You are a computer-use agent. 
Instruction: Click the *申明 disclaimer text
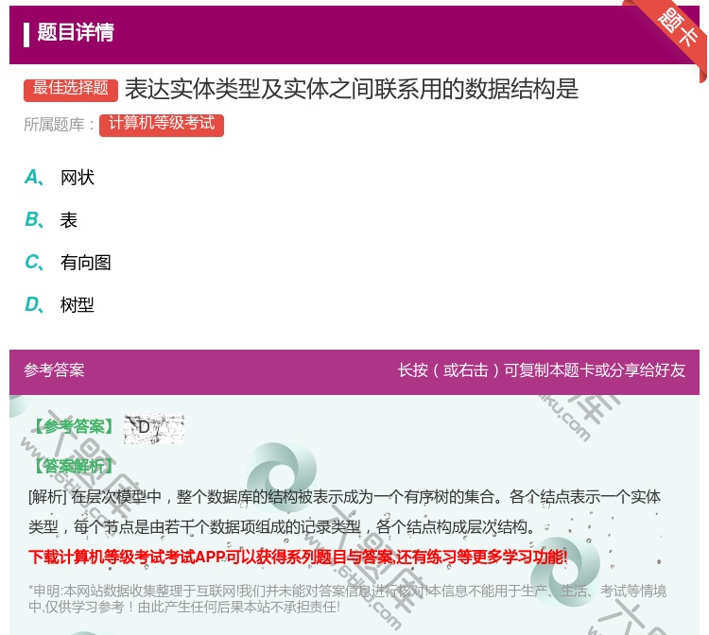pos(347,599)
